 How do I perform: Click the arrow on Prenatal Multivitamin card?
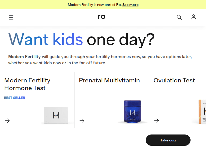pos(82,121)
